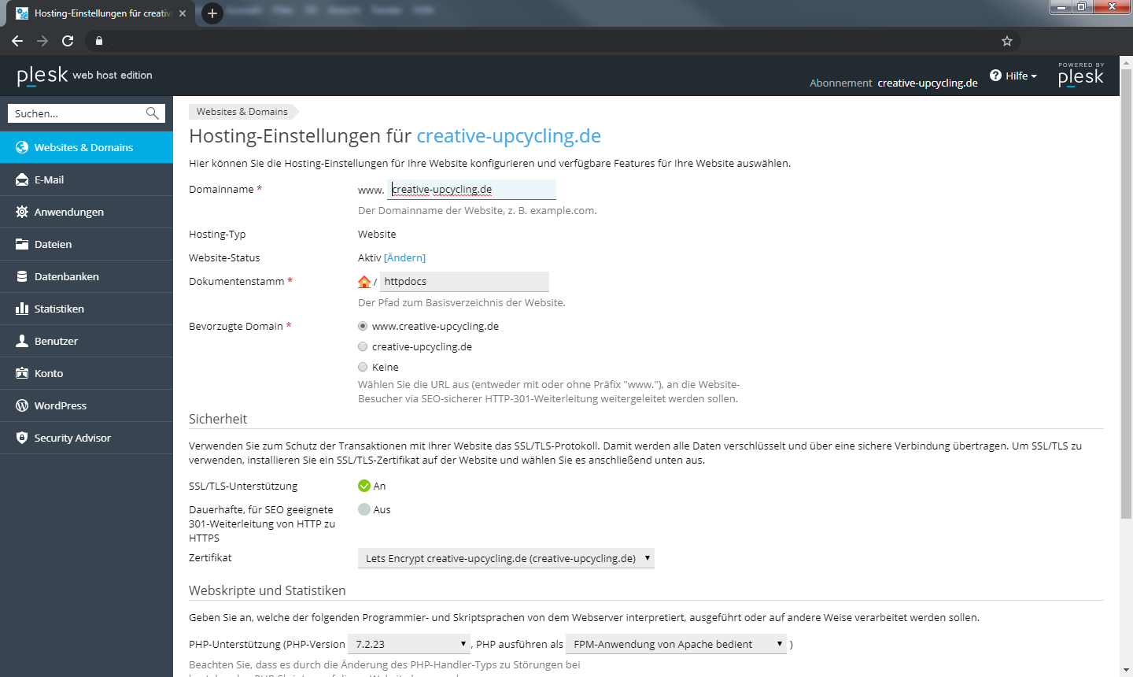Click the padlock site info icon

point(99,41)
